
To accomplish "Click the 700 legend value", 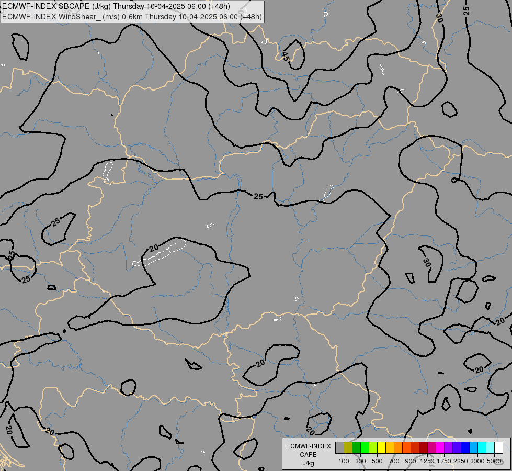I will 394,461.
